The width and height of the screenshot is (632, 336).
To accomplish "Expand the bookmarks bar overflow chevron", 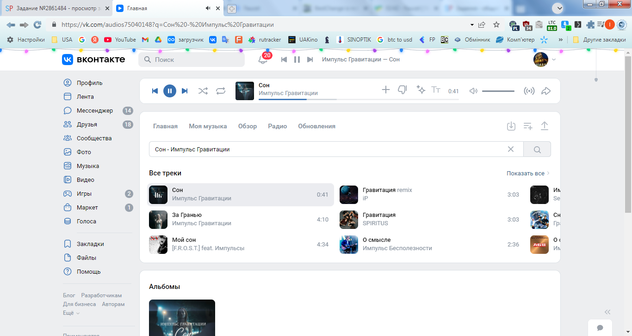I will pyautogui.click(x=561, y=40).
